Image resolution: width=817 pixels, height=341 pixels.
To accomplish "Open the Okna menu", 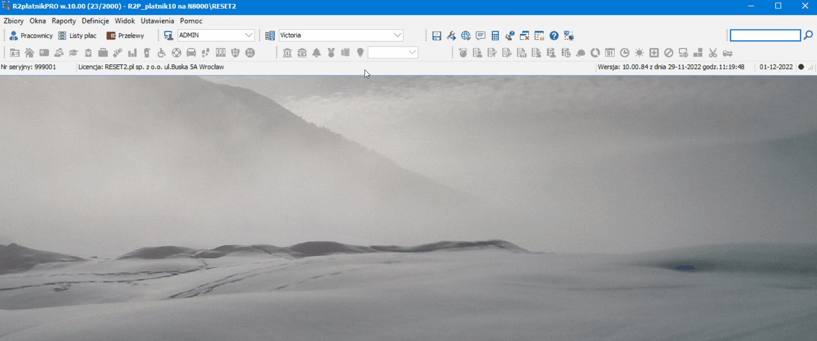I will pyautogui.click(x=38, y=21).
